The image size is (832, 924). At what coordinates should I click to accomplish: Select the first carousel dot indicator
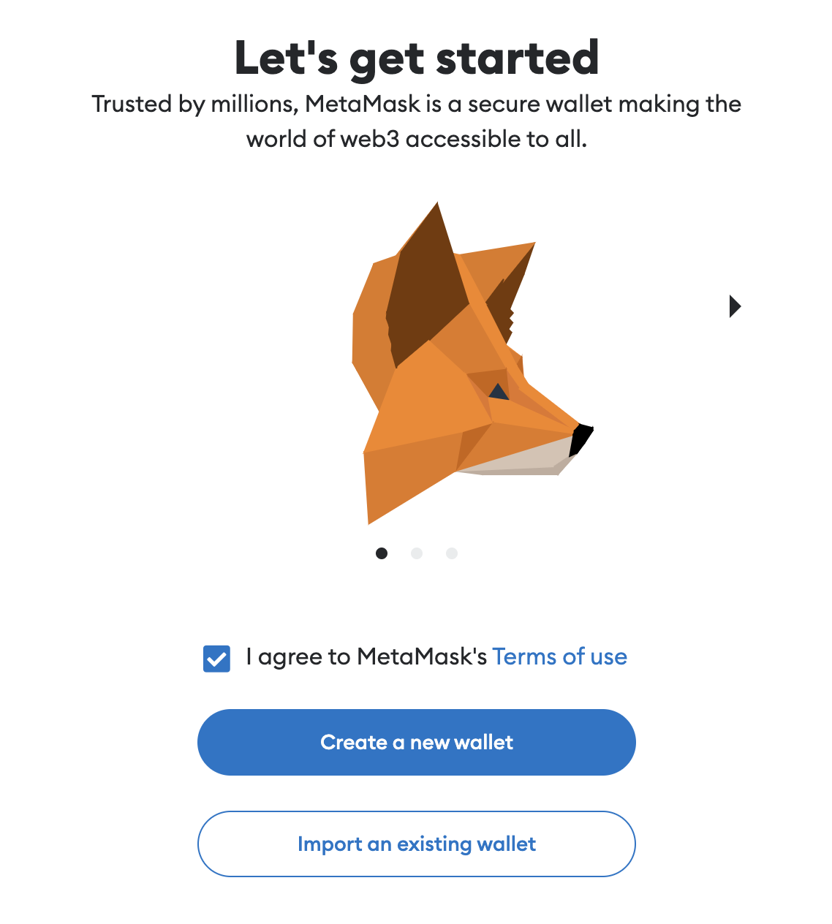382,553
